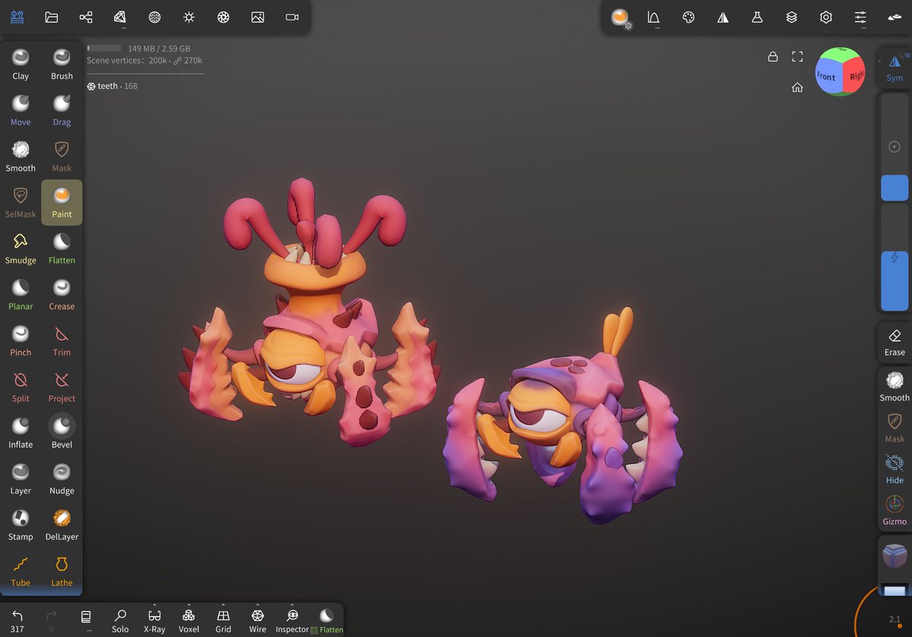The width and height of the screenshot is (912, 637).
Task: Pick the Split tool
Action: click(x=21, y=386)
